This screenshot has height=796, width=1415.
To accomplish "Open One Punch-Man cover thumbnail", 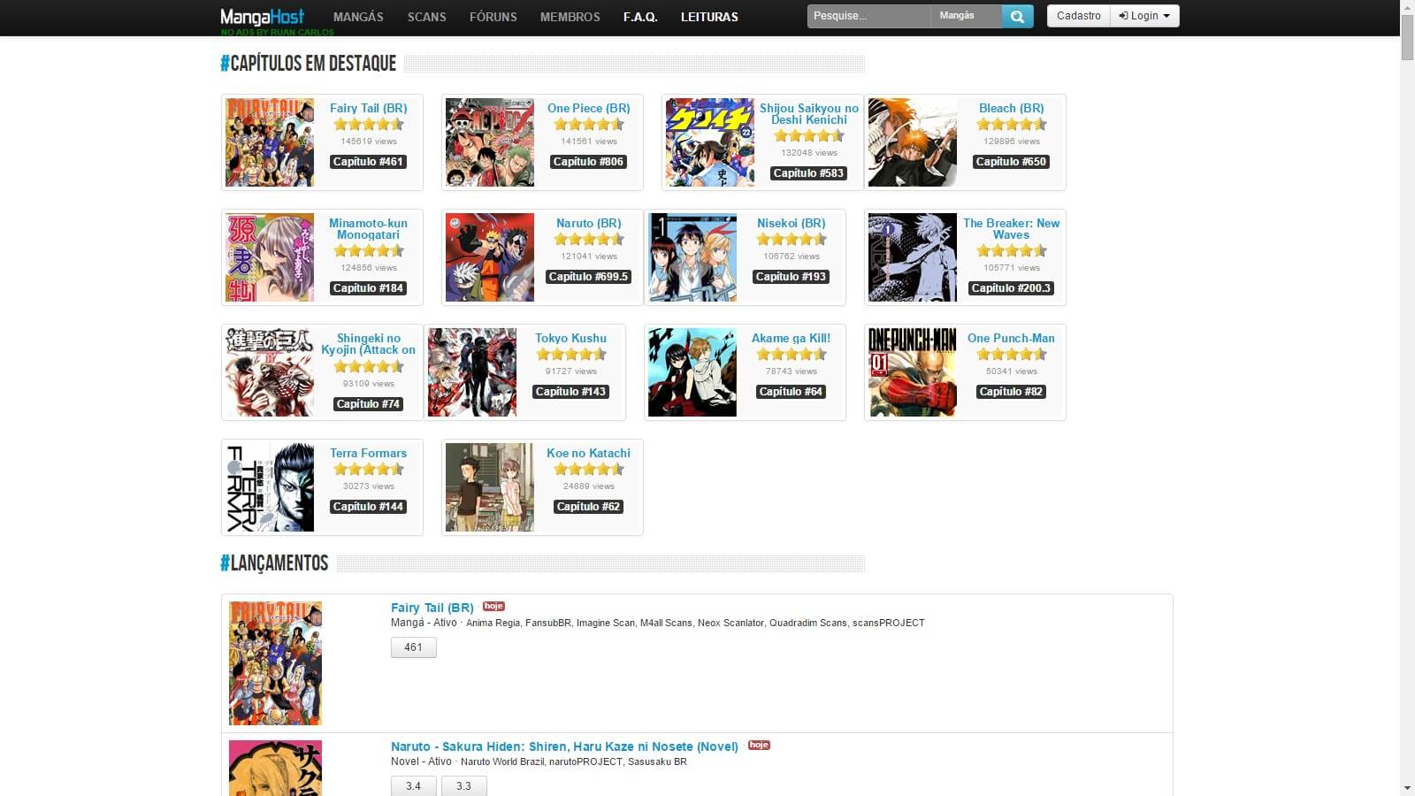I will coord(913,372).
